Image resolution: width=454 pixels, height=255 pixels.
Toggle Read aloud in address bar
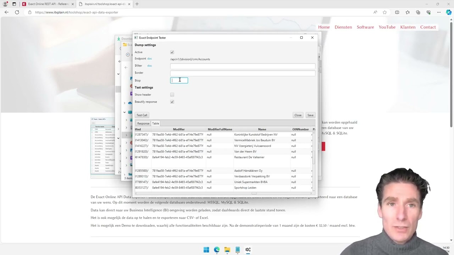click(375, 12)
